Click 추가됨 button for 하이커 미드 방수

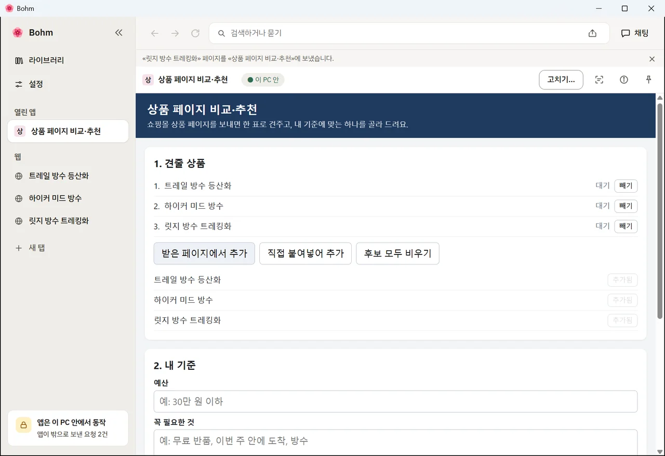click(x=622, y=300)
